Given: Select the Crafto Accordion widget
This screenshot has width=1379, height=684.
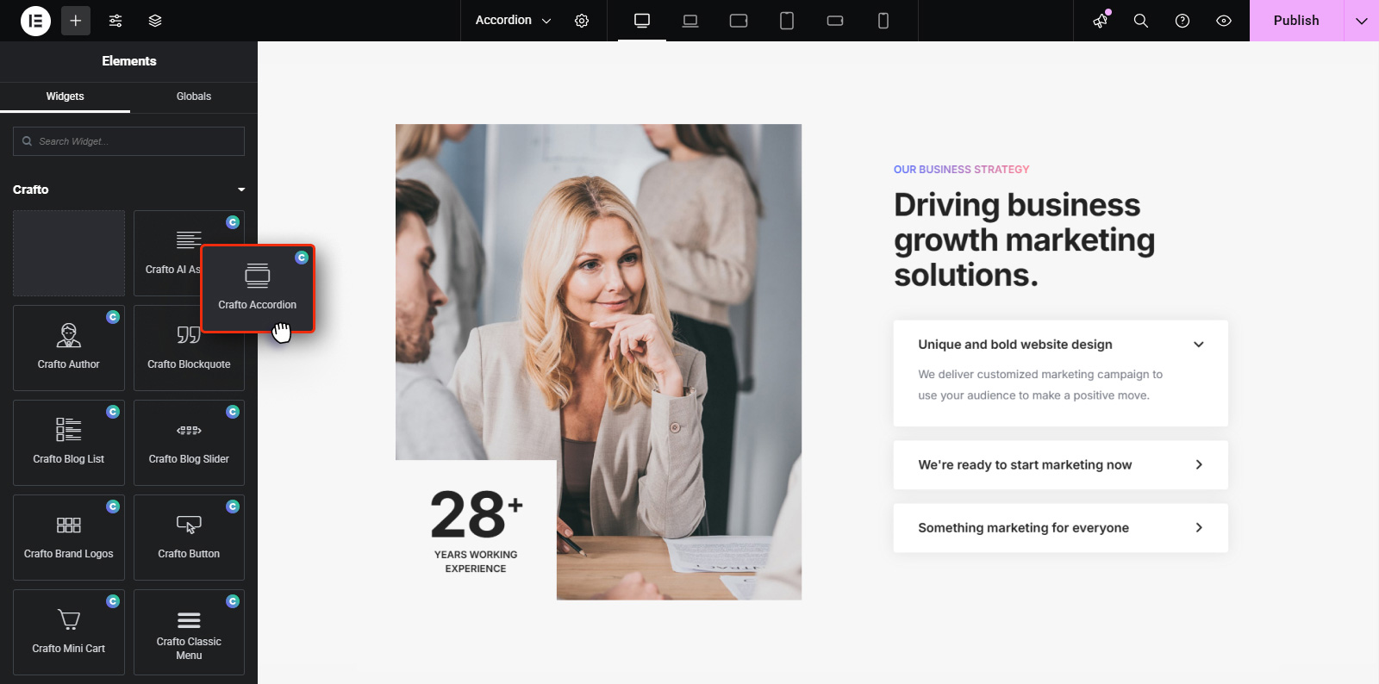Looking at the screenshot, I should (x=258, y=289).
